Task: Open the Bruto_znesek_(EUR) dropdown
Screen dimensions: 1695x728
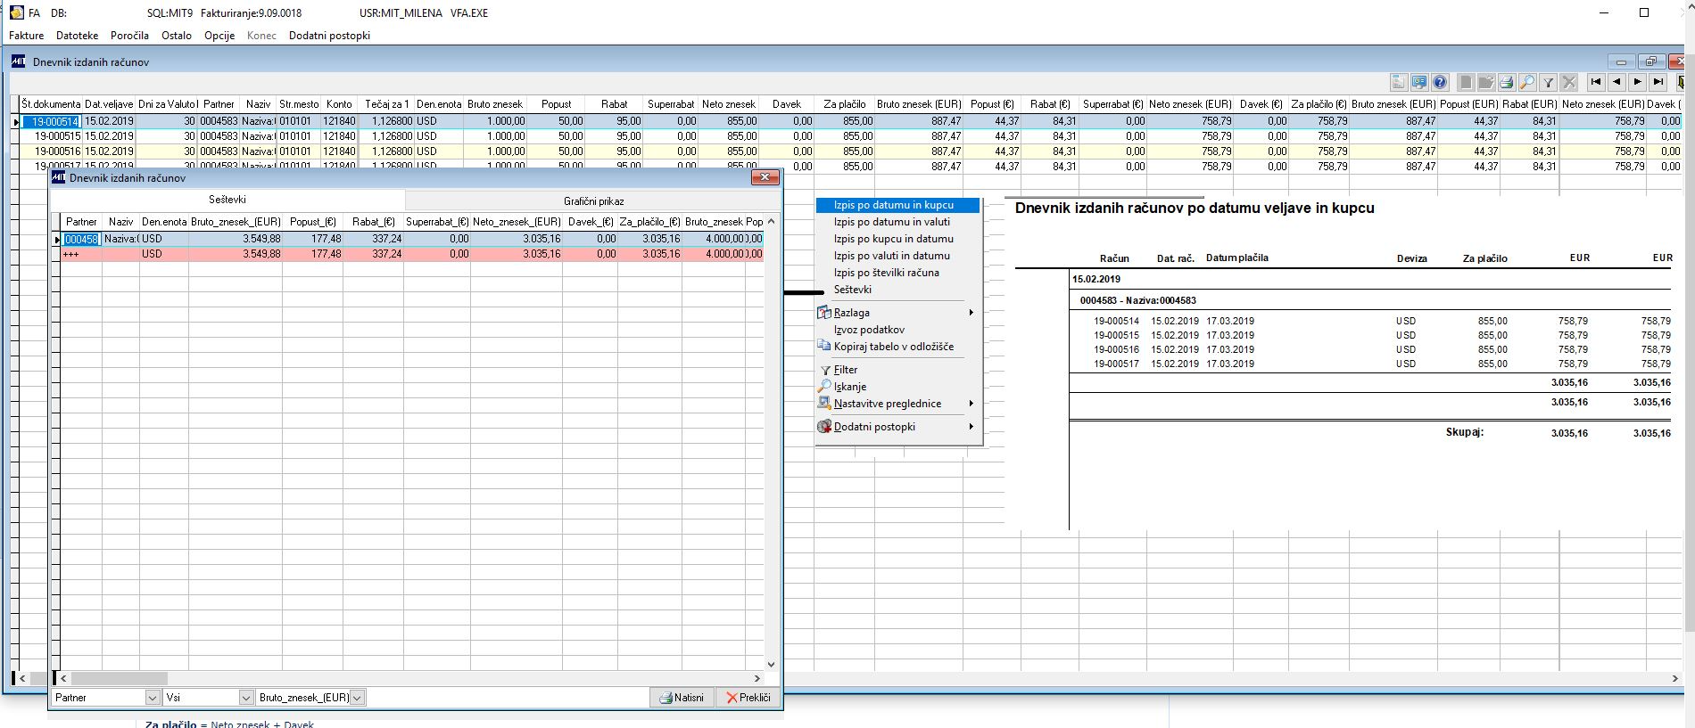Action: click(x=357, y=698)
